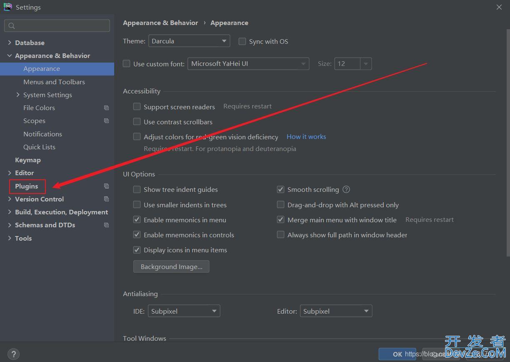Viewport: 510px width, 362px height.
Task: Toggle Use contrast scrollbars checkbox
Action: [x=137, y=121]
